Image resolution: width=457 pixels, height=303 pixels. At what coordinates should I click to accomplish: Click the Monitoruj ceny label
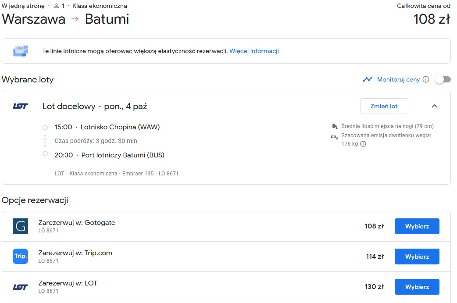[398, 79]
